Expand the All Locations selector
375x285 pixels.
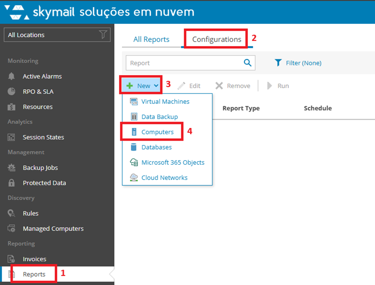[x=57, y=35]
